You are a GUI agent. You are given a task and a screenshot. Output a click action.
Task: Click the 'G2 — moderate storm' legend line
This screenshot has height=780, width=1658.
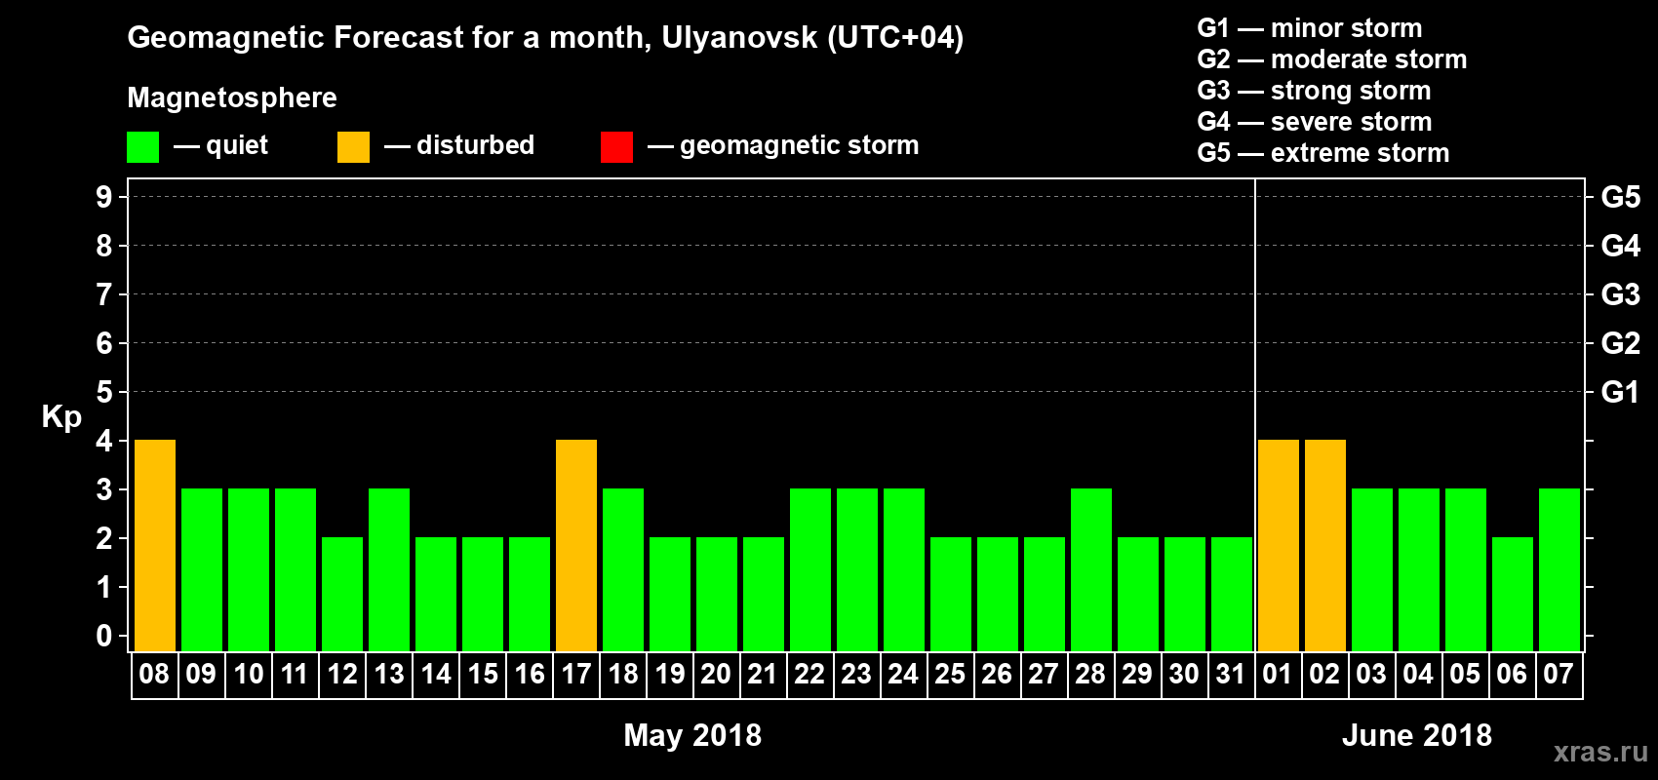(1332, 59)
